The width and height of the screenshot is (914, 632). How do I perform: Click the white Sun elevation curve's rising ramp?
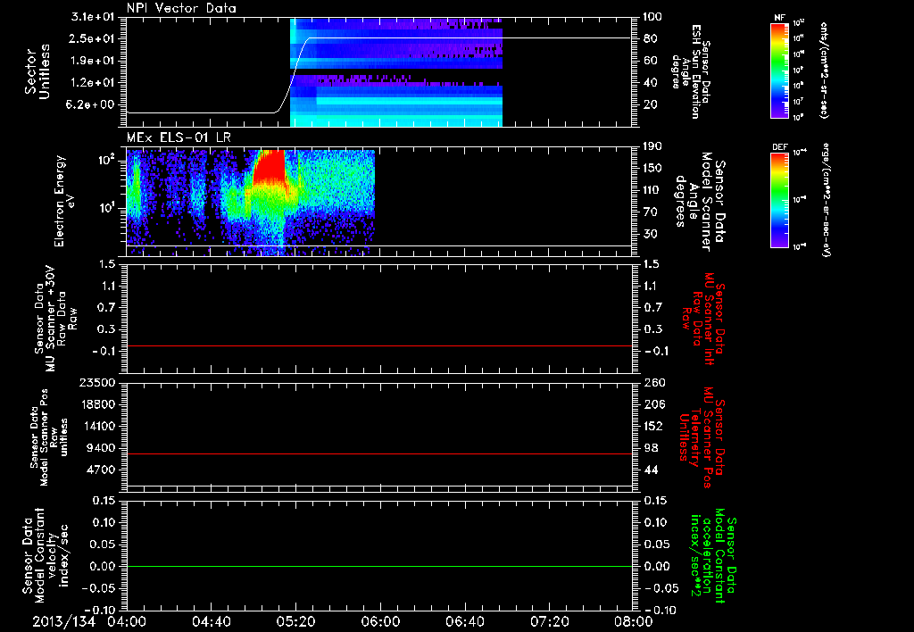point(293,76)
